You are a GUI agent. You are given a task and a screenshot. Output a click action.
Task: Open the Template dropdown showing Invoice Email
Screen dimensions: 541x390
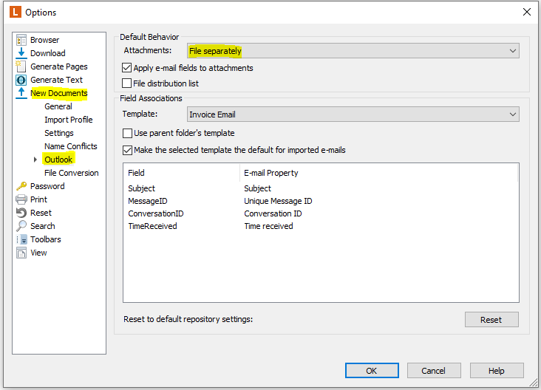(353, 114)
